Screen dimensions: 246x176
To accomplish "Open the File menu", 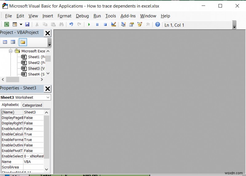I will 9,16.
